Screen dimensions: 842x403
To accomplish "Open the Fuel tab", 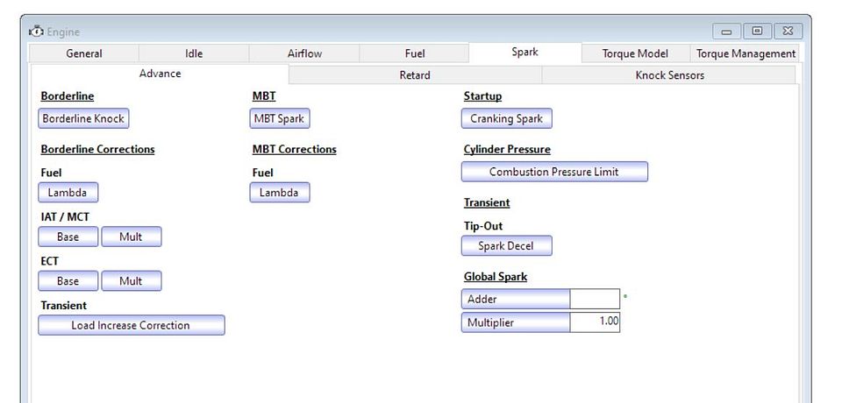I will point(415,53).
